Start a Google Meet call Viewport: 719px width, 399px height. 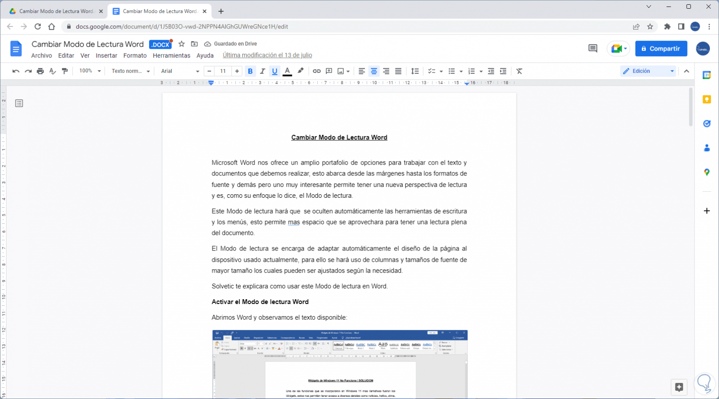618,49
